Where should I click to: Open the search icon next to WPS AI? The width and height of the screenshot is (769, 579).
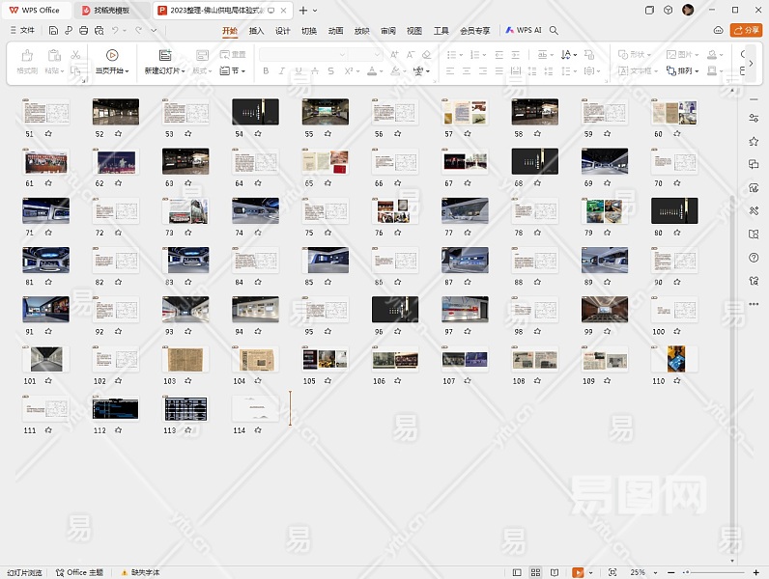click(554, 31)
